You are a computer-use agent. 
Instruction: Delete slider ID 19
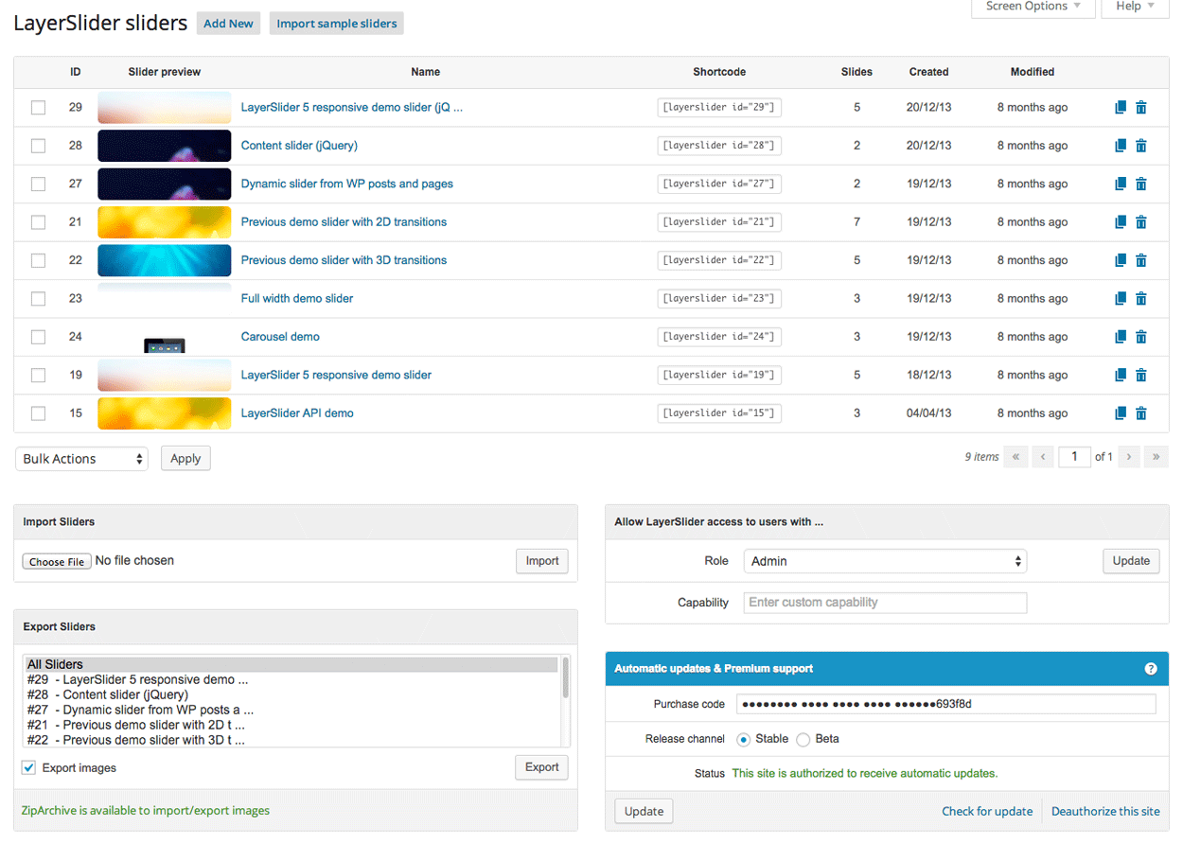click(x=1141, y=375)
